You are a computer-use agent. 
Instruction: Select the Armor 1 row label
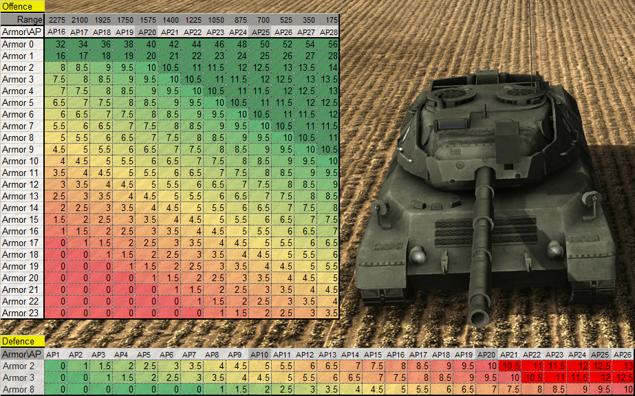coord(22,56)
